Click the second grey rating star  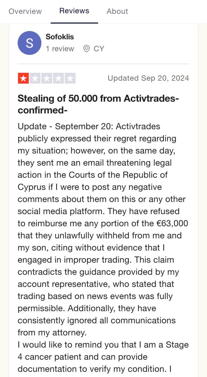point(35,78)
